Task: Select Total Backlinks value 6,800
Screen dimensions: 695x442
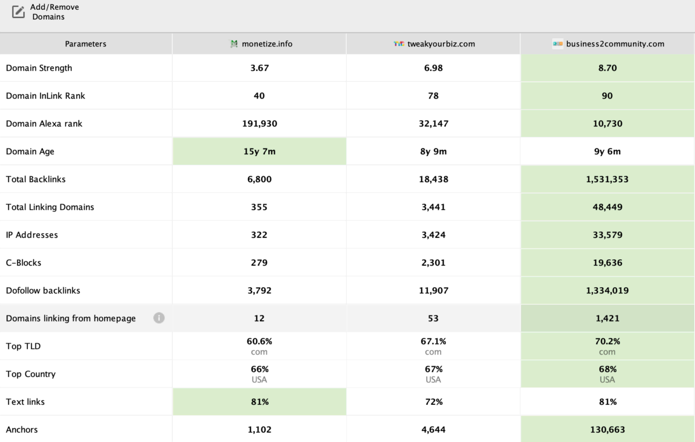Action: (x=260, y=179)
